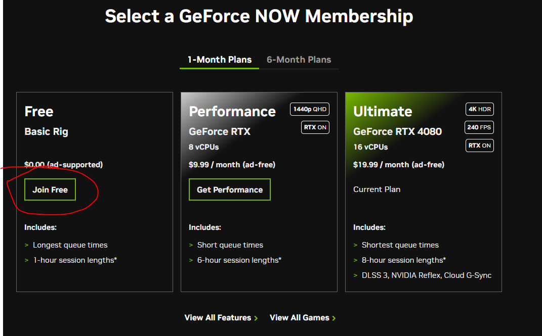Click the 1440p QHD badge
Image resolution: width=542 pixels, height=336 pixels.
[310, 109]
